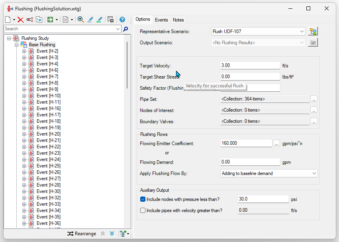The height and width of the screenshot is (242, 339).
Task: Click the red X delete icon
Action: tap(21, 20)
